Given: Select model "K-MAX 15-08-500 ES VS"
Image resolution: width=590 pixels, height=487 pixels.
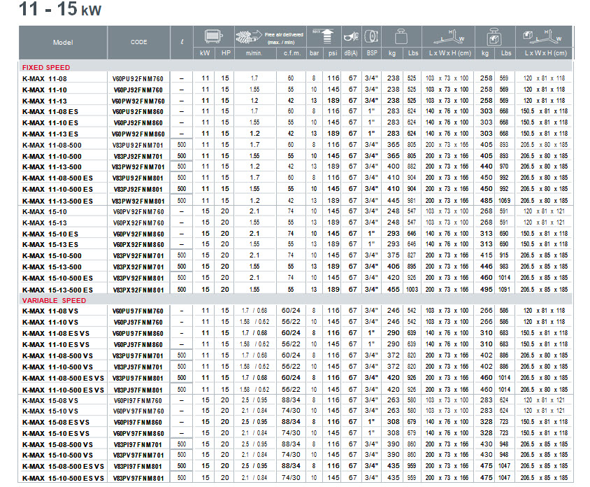Looking at the screenshot, I should click(x=63, y=466).
